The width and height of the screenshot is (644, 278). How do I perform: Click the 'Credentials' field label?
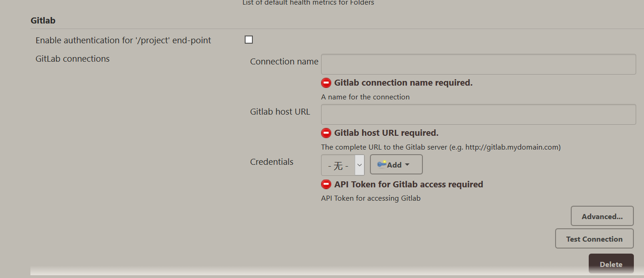(272, 162)
